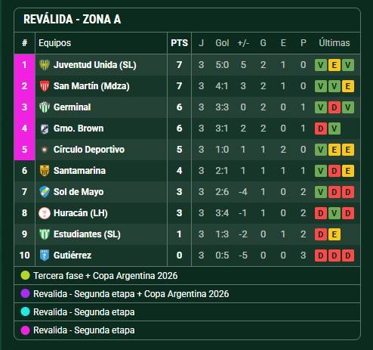
Task: Click the Gutiérrez blue crest
Action: click(45, 256)
